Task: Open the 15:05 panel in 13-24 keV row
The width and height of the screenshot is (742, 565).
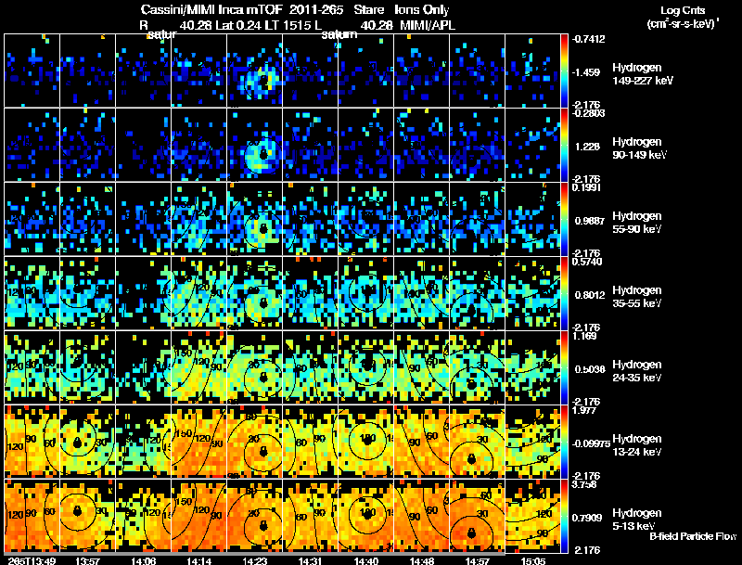Action: (532, 442)
